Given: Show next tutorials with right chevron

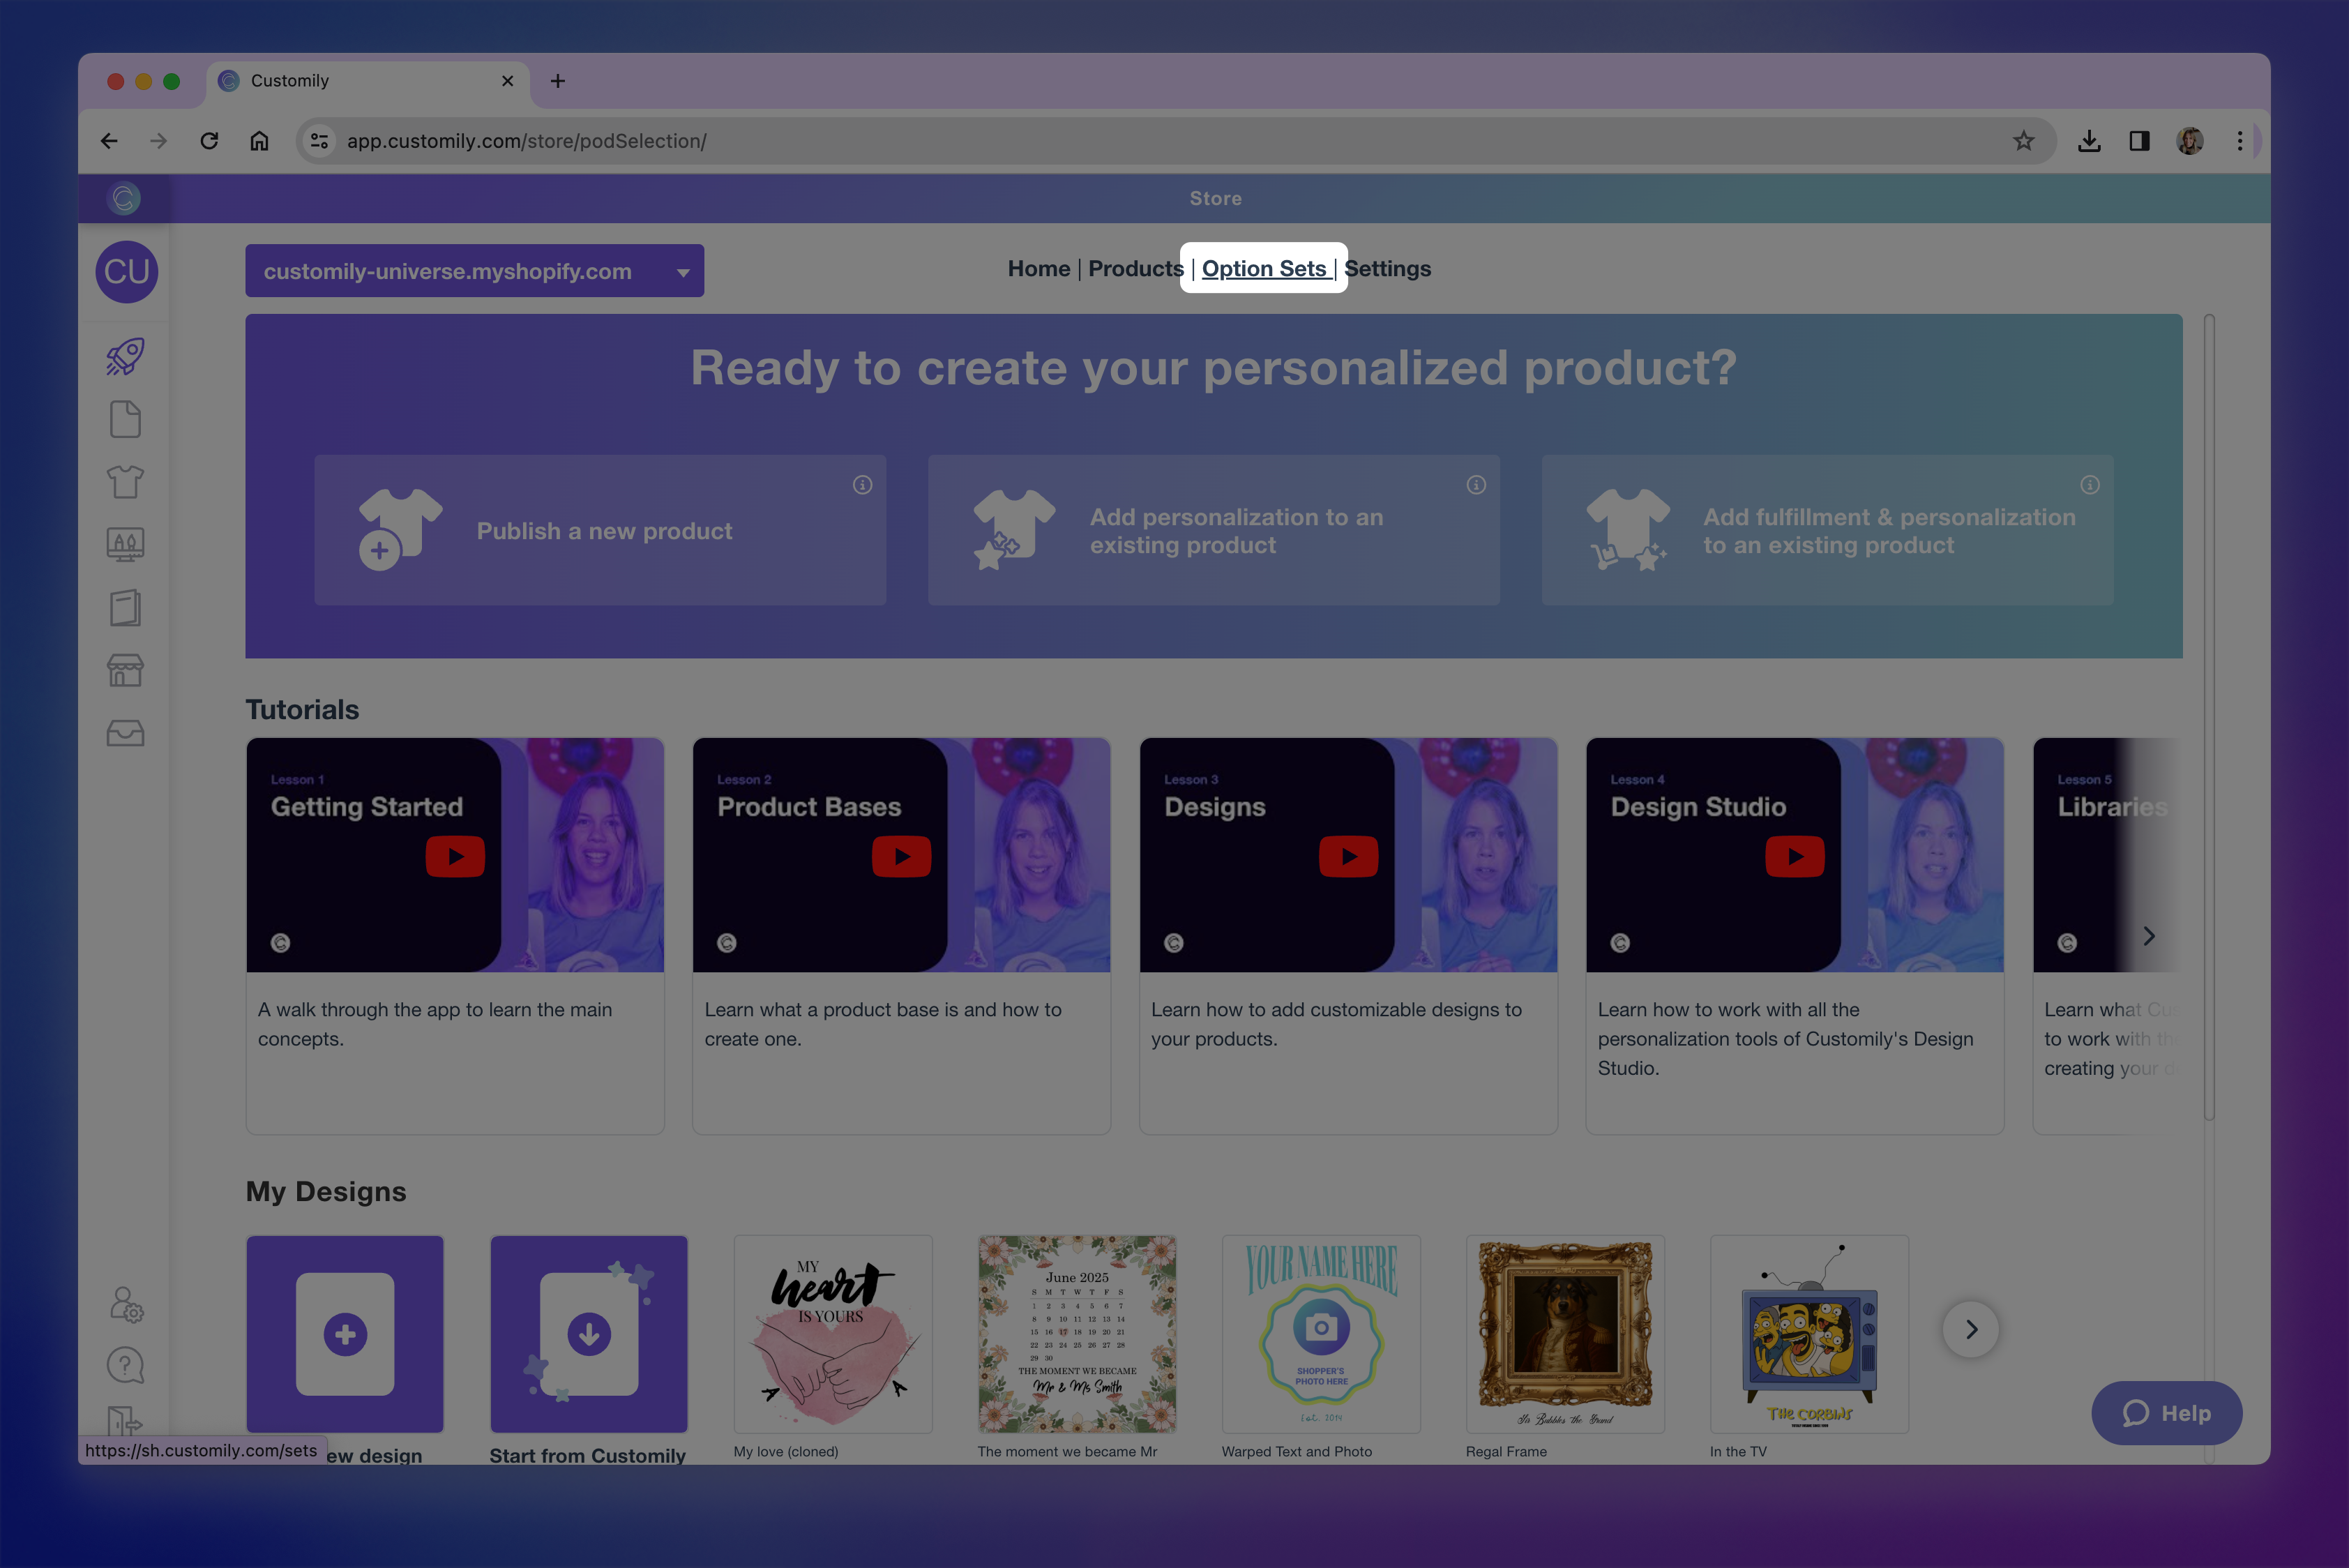Looking at the screenshot, I should coord(2148,936).
